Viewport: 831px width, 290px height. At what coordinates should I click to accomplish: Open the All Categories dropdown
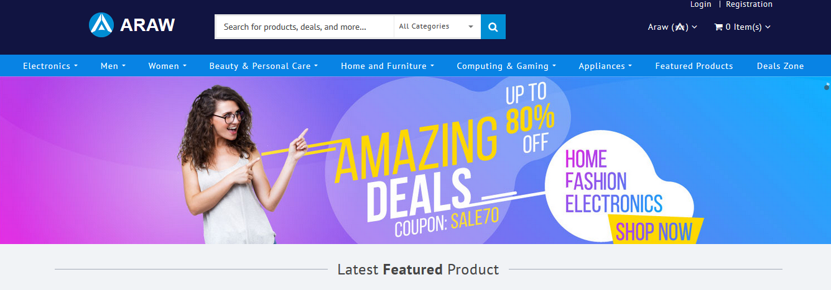point(437,27)
